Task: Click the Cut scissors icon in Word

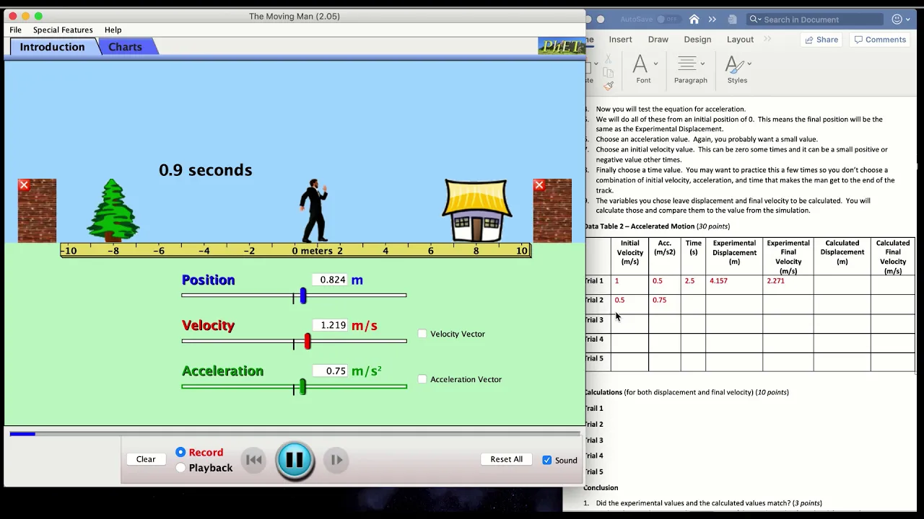Action: pos(609,59)
